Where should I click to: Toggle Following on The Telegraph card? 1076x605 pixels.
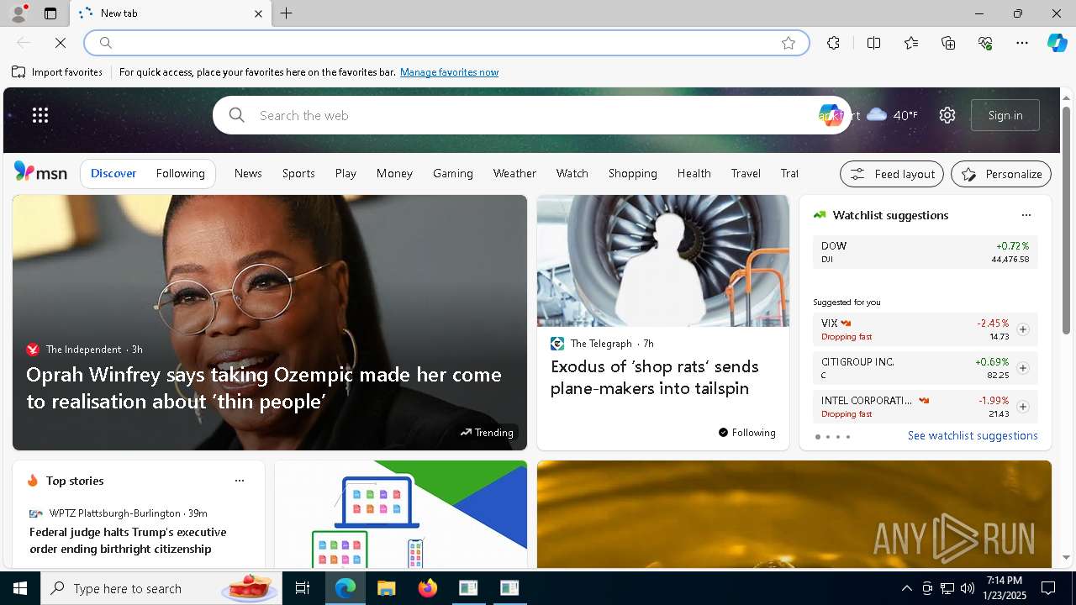[x=747, y=433]
